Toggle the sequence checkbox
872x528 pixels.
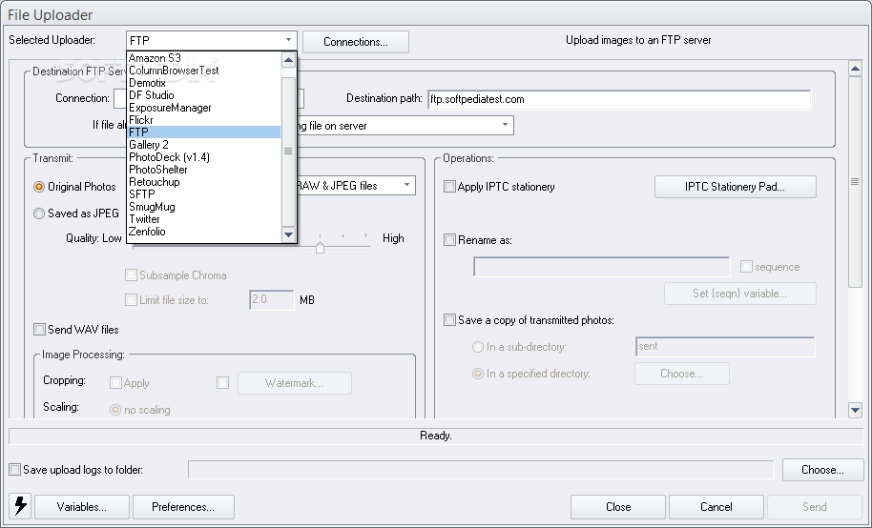tap(746, 267)
